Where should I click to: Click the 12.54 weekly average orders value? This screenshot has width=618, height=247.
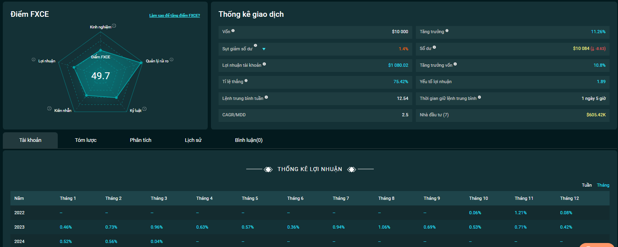(x=403, y=98)
